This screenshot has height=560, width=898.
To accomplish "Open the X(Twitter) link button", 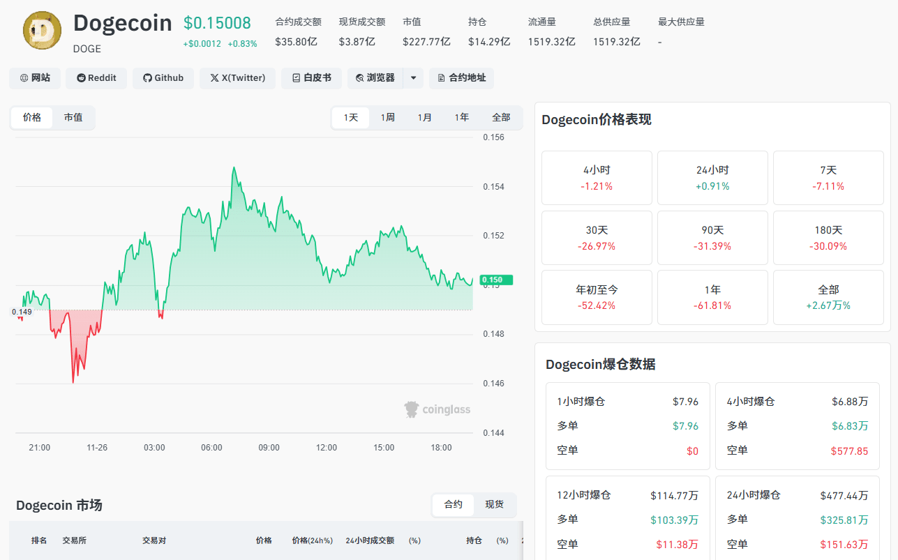I will [x=238, y=78].
